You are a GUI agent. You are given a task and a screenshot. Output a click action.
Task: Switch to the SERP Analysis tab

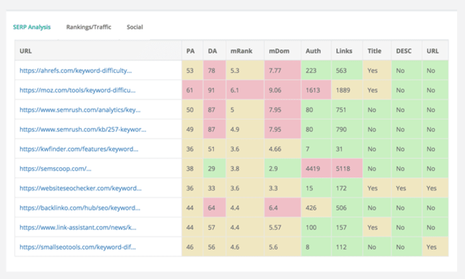(x=32, y=27)
